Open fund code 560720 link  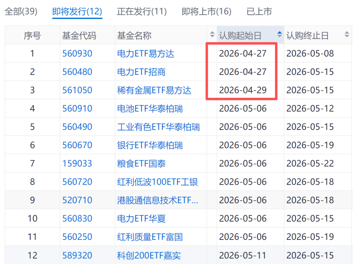tap(77, 182)
